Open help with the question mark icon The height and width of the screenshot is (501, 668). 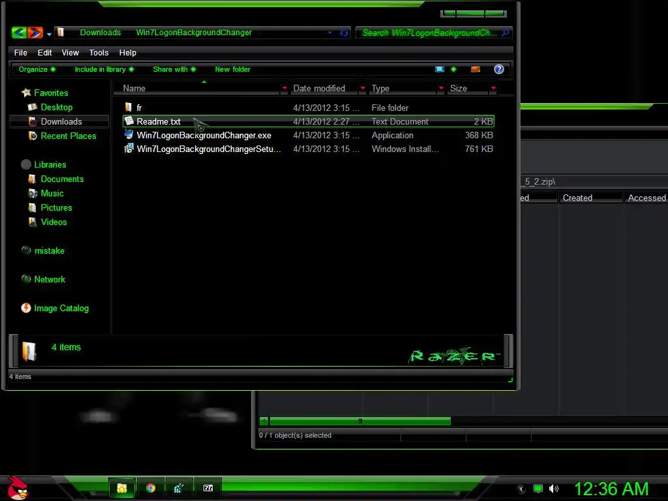[x=499, y=69]
